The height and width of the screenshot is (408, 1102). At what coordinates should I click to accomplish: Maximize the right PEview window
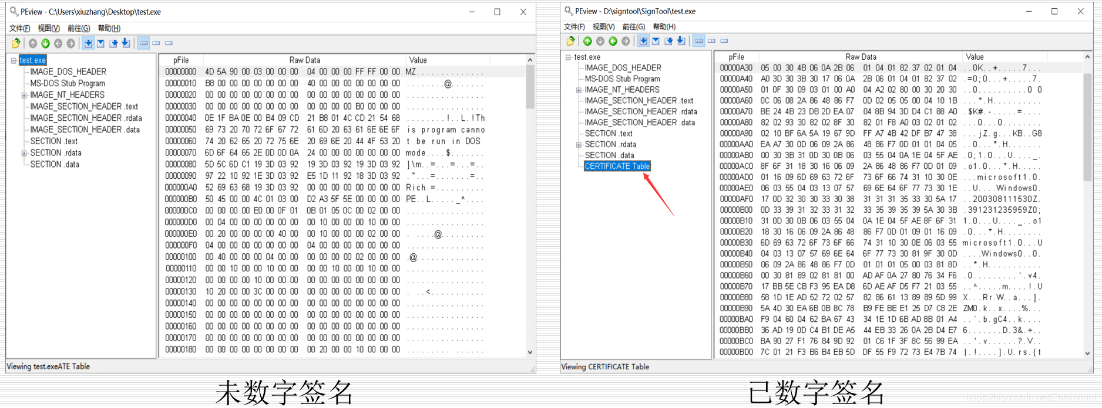1054,11
